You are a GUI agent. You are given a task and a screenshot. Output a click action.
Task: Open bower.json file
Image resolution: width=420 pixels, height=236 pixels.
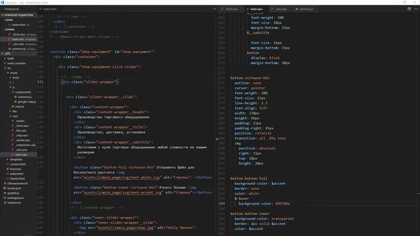(14, 188)
